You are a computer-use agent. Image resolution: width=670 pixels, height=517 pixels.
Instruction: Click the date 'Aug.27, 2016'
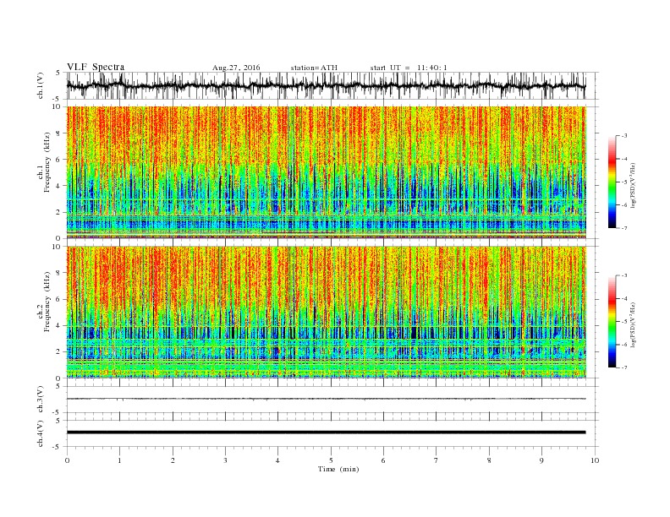click(x=236, y=68)
